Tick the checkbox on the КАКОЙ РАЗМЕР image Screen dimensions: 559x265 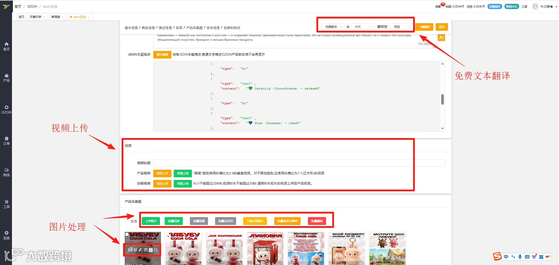click(x=330, y=234)
